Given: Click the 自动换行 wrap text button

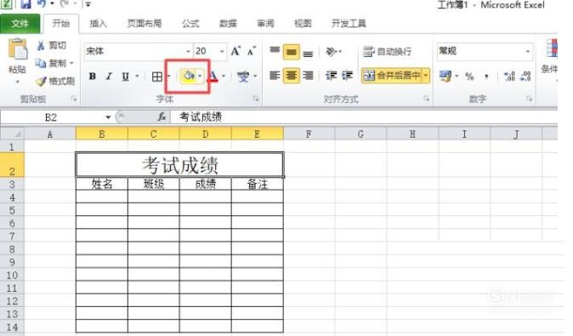Looking at the screenshot, I should point(388,52).
